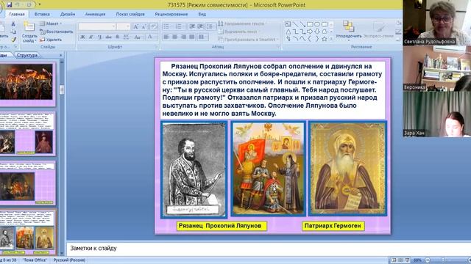471x264 pixels.
Task: Click Удалить to delete the slide
Action: click(x=51, y=39)
